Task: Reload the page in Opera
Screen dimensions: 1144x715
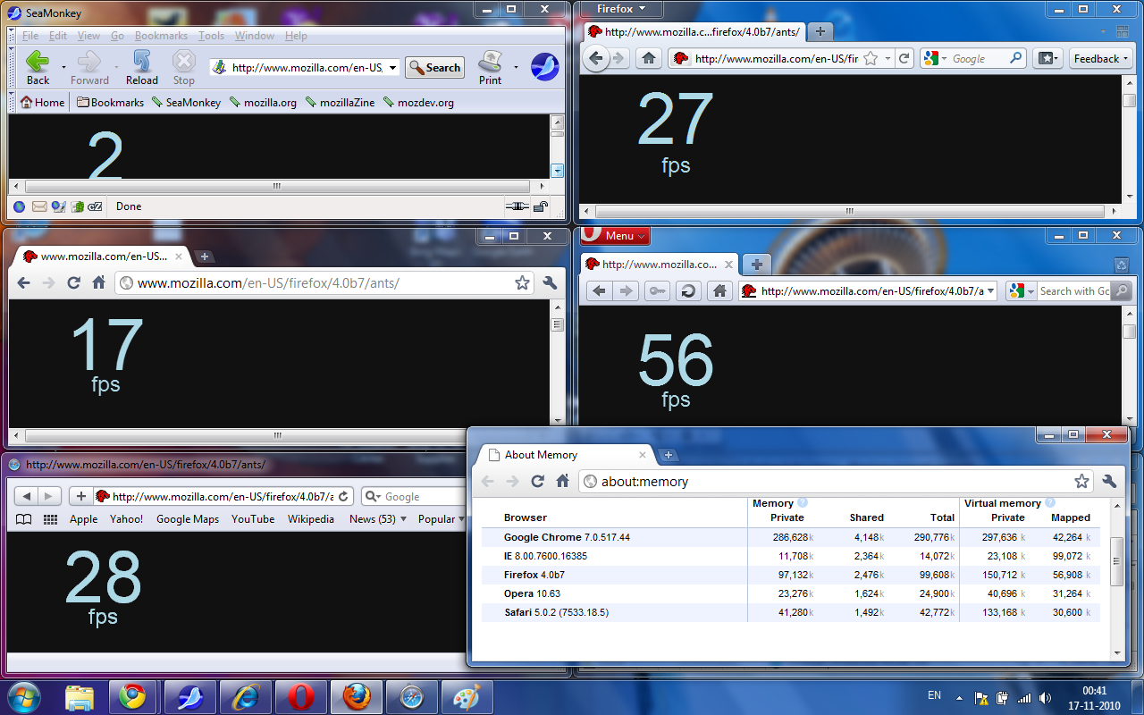Action: tap(687, 291)
